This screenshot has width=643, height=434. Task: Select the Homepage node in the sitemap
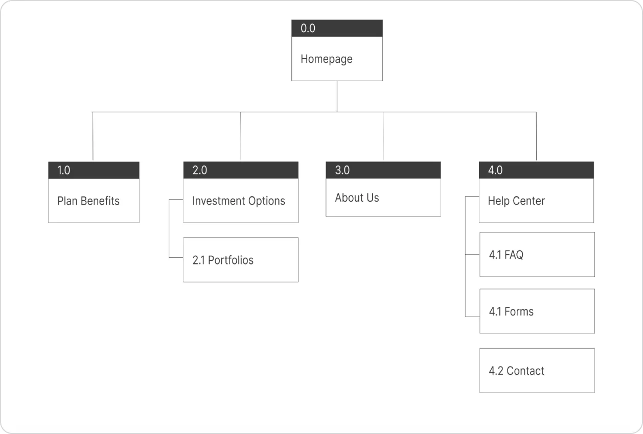pos(337,59)
